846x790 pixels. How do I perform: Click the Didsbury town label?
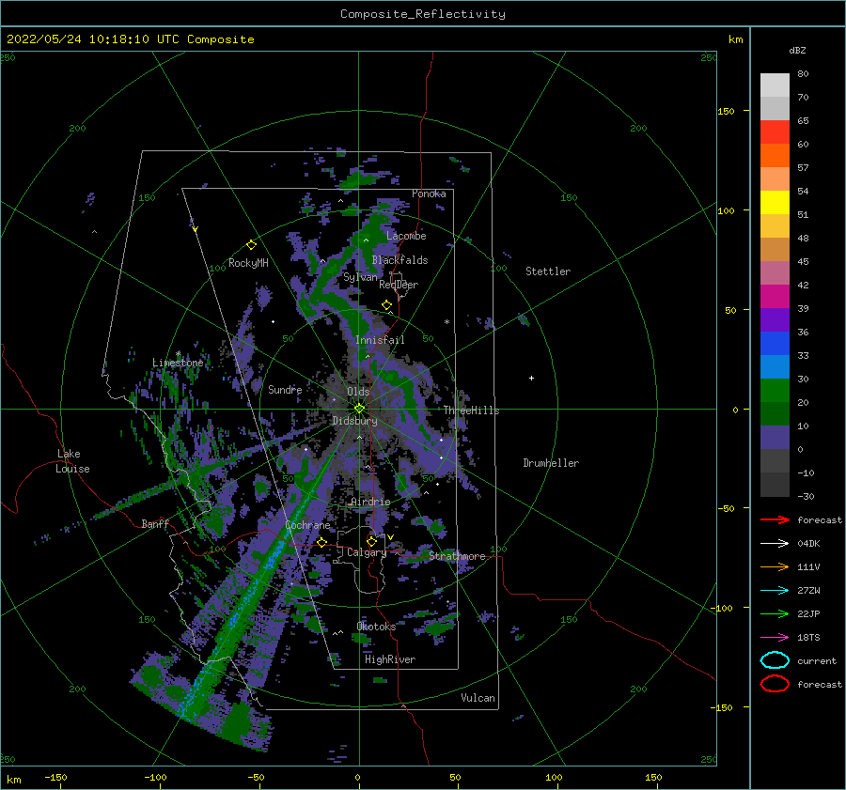coord(354,421)
